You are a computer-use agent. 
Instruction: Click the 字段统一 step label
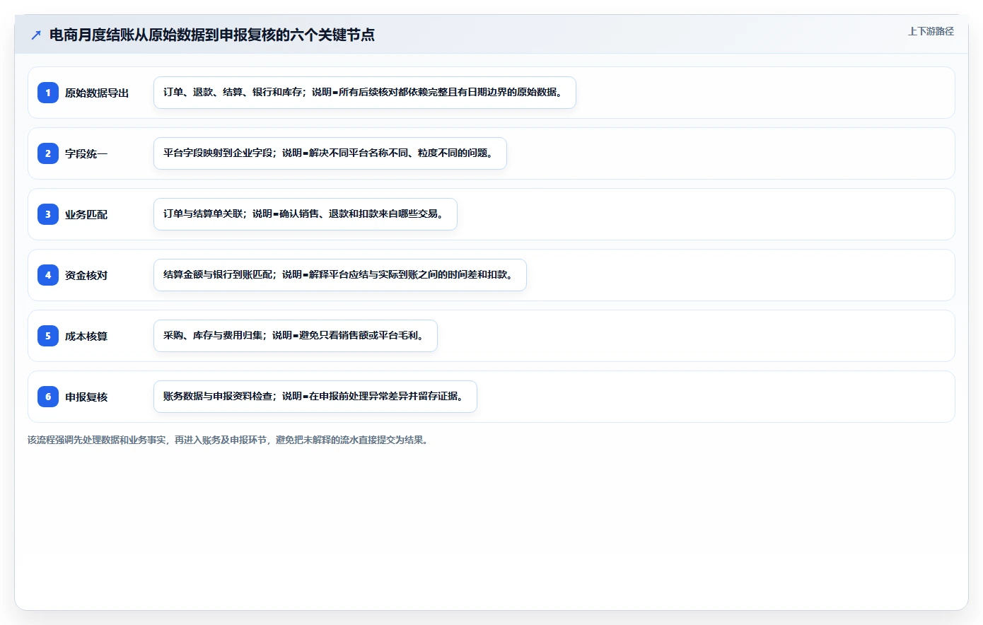click(x=86, y=153)
